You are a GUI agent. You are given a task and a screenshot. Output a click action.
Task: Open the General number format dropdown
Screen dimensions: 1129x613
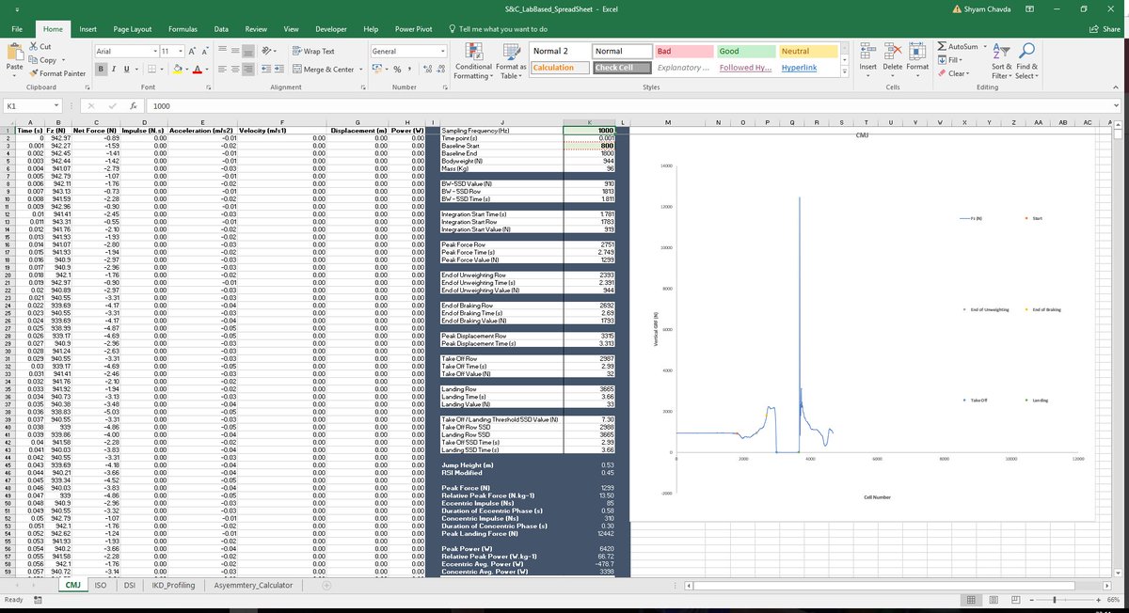coord(443,51)
